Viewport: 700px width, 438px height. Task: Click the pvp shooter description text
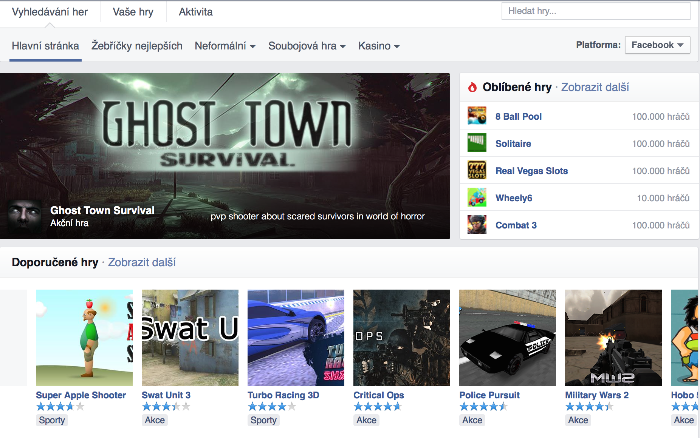tap(317, 216)
